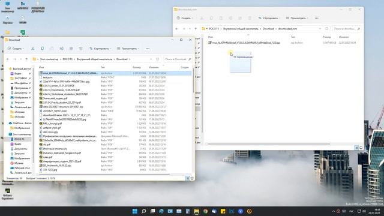384x216 pixels.
Task: Switch Download window to details view
Action: click(x=188, y=178)
